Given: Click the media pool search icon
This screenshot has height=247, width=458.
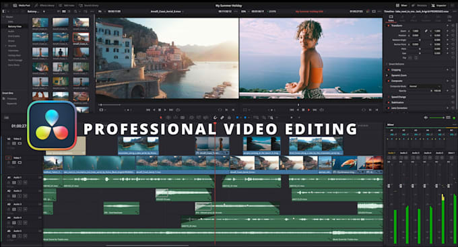Looking at the screenshot, I should coord(75,11).
